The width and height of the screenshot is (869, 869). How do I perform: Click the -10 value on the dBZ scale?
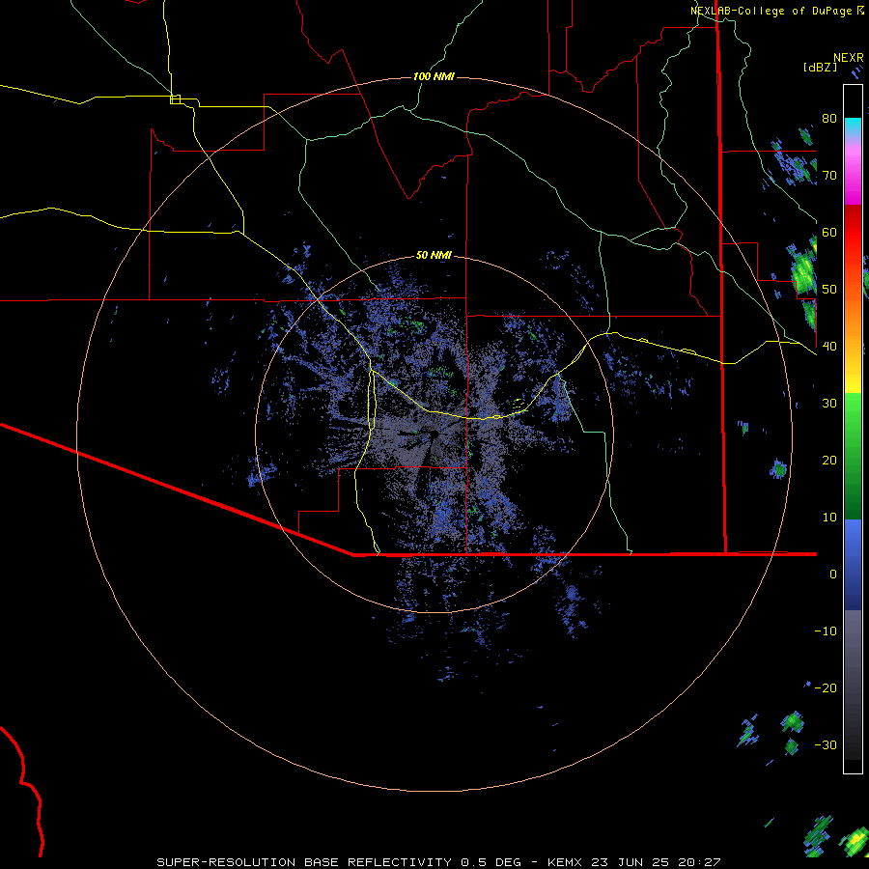pos(826,631)
